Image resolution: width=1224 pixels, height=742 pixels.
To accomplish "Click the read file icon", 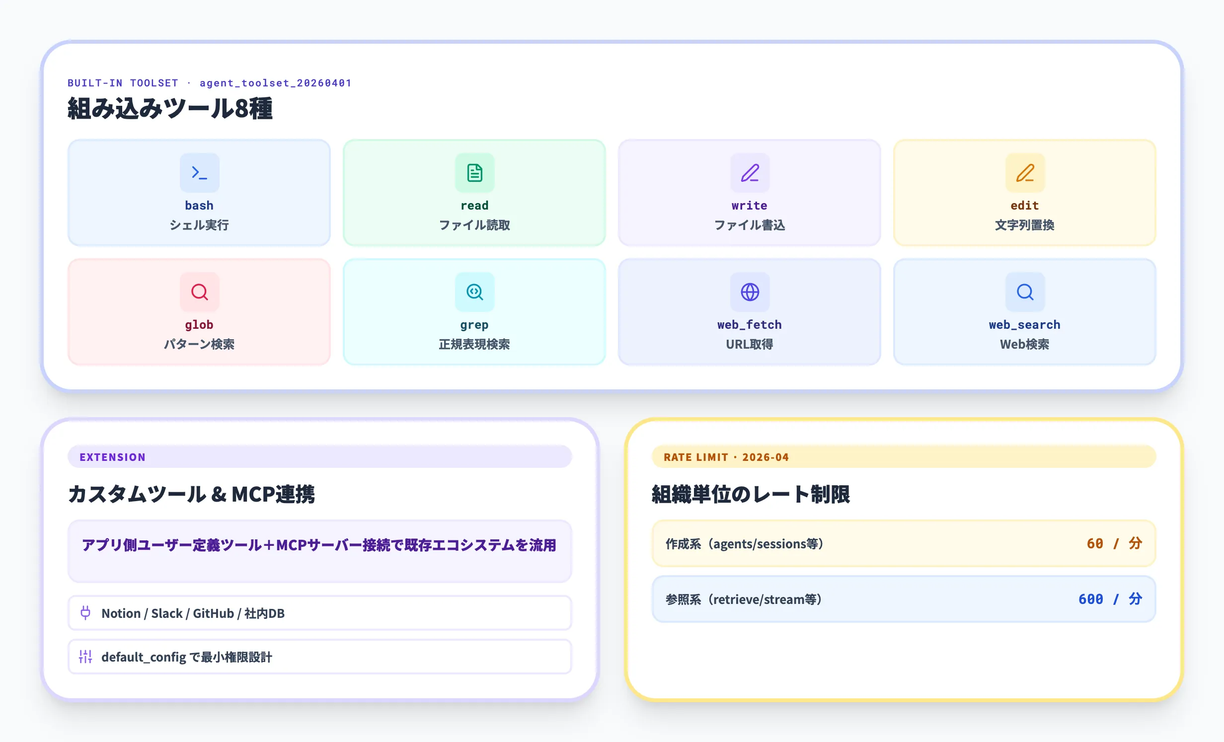I will (474, 172).
